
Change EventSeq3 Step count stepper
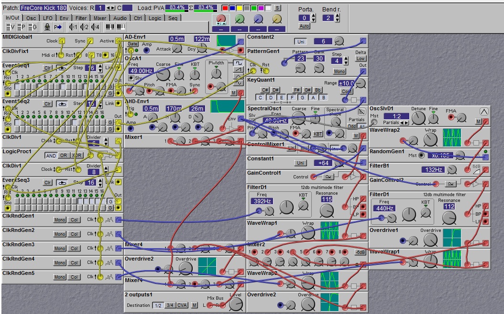pos(100,183)
